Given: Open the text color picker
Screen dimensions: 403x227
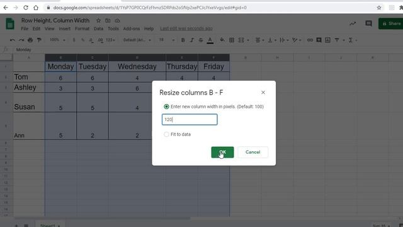Looking at the screenshot, I should click(210, 40).
